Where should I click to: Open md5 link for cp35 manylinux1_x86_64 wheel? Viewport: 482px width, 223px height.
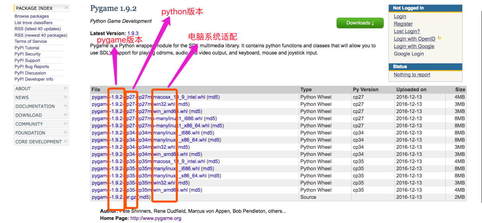tap(215, 176)
